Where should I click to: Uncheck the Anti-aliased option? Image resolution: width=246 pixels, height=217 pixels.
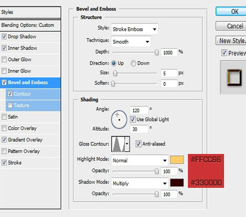click(138, 144)
